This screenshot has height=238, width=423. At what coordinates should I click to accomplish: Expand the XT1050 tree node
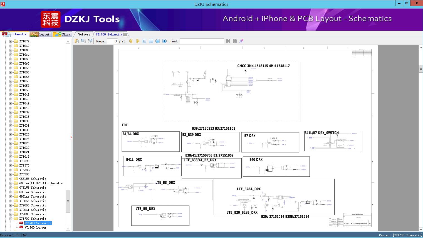pos(11,90)
